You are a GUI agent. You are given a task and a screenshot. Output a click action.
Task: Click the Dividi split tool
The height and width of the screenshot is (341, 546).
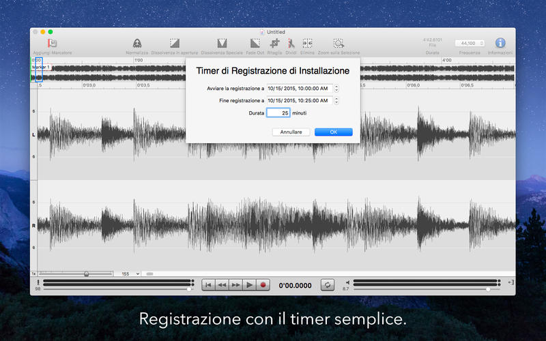point(291,44)
